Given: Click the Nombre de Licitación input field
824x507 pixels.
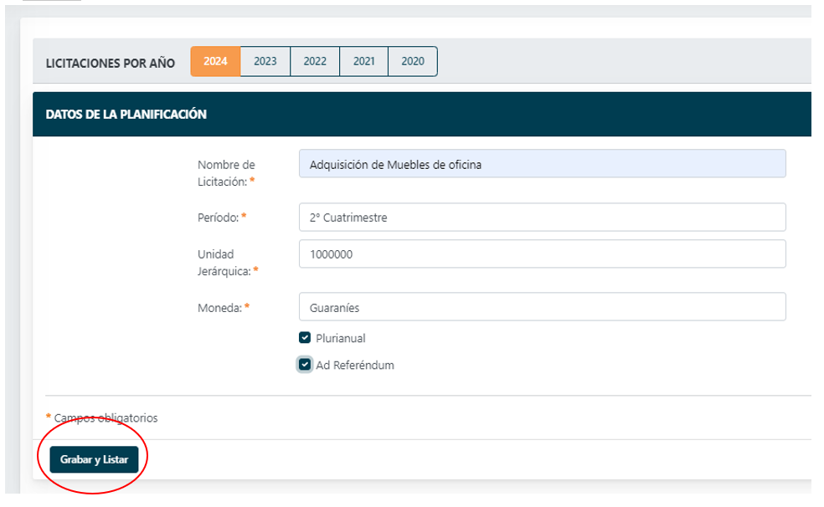Looking at the screenshot, I should click(x=543, y=164).
